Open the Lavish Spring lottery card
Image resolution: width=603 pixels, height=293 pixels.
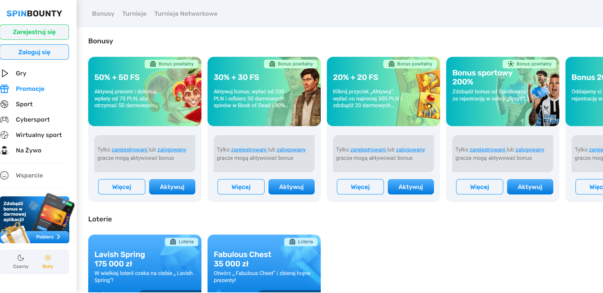pos(145,263)
